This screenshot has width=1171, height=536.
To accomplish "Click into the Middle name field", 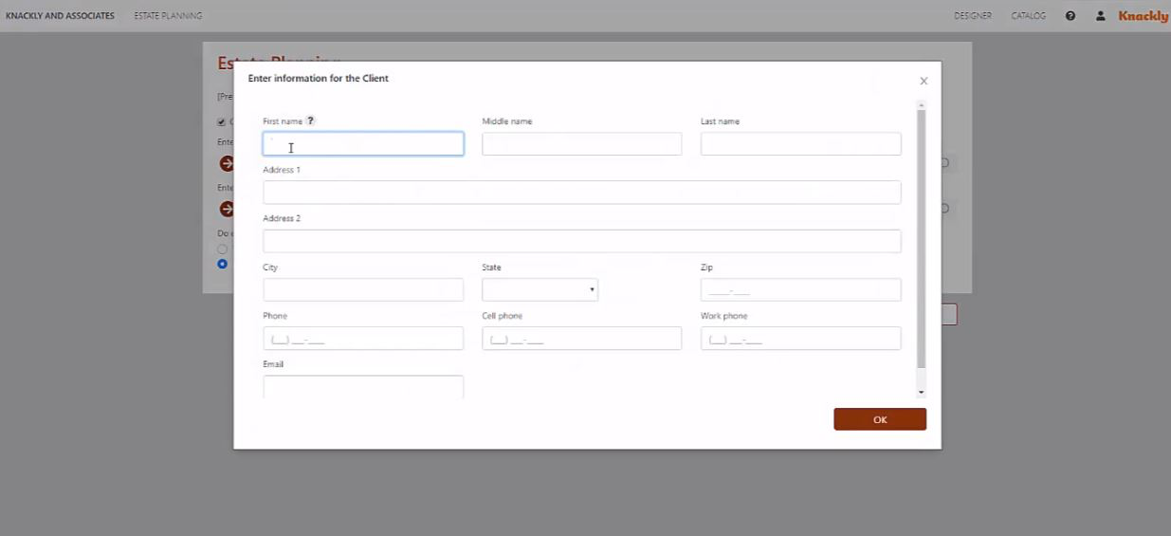I will pyautogui.click(x=581, y=143).
